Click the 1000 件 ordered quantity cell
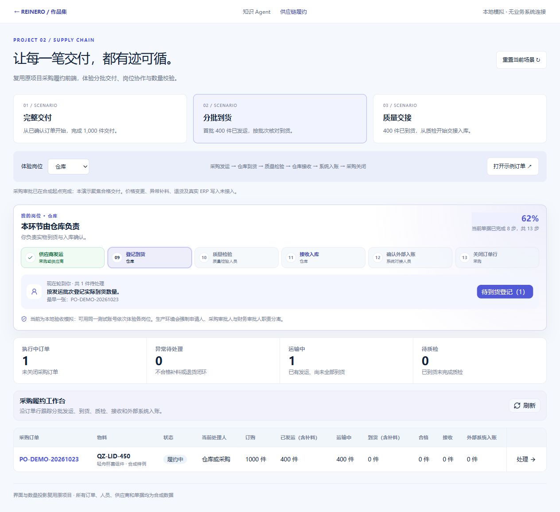The image size is (560, 512). click(256, 459)
